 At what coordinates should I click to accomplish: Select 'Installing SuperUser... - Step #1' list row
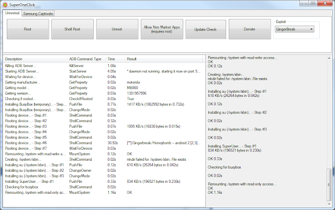[x=103, y=182]
